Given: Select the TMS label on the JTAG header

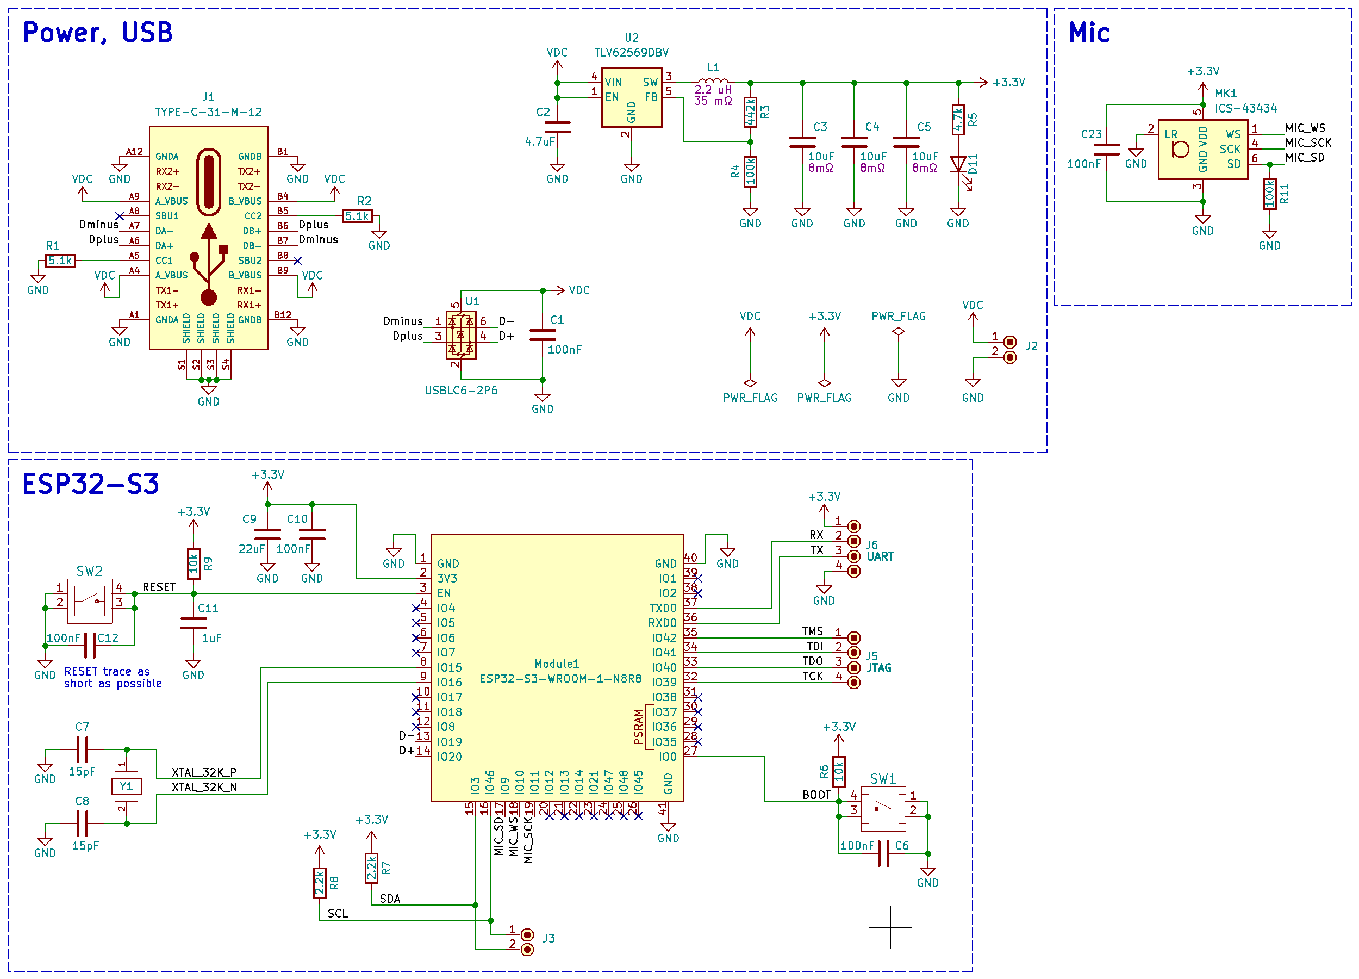Looking at the screenshot, I should (813, 631).
